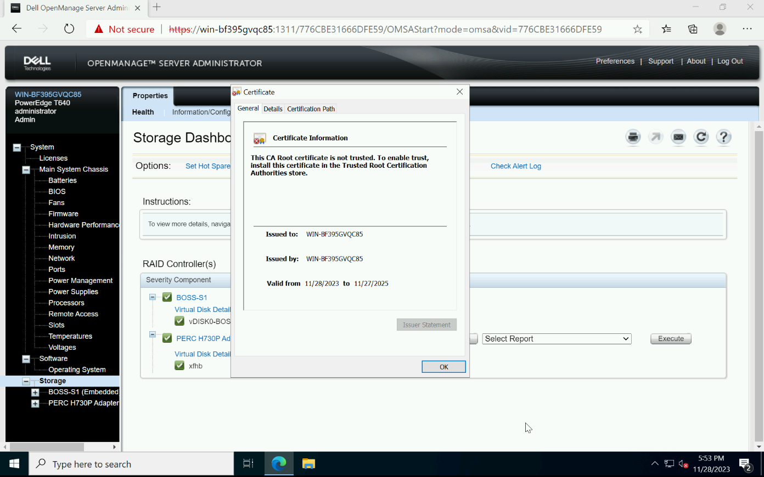Open Task View on taskbar
Viewport: 764px width, 477px height.
coord(248,464)
